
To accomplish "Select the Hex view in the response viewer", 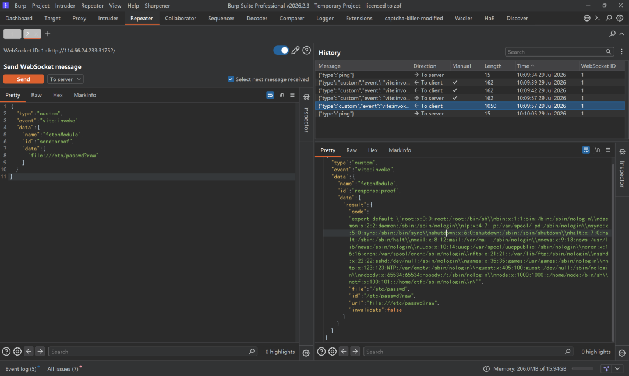I will point(373,150).
